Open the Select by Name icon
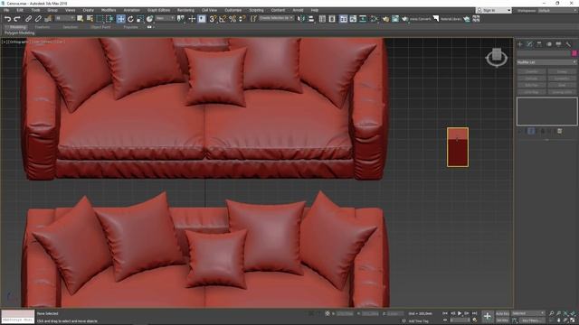The height and width of the screenshot is (325, 579). click(90, 18)
